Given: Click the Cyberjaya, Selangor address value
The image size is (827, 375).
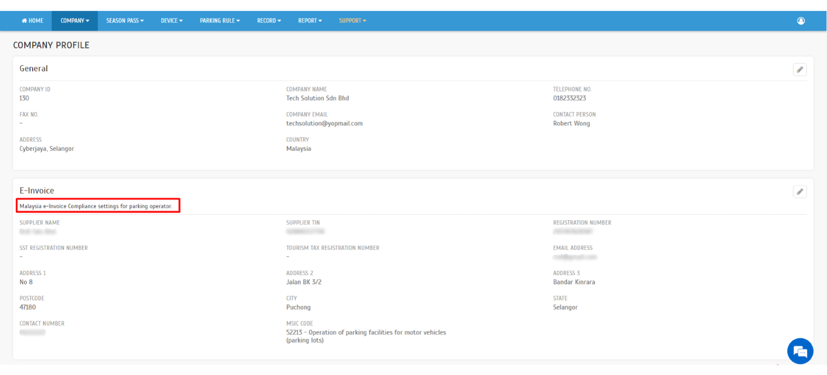Looking at the screenshot, I should [47, 149].
